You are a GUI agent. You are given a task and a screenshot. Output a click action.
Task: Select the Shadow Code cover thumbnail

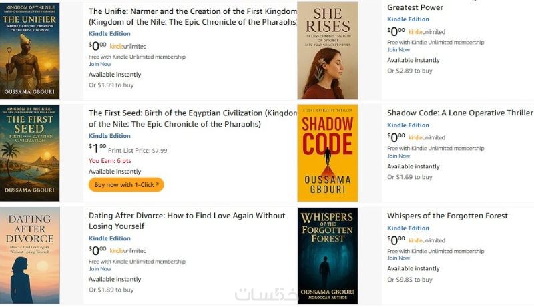pyautogui.click(x=327, y=153)
